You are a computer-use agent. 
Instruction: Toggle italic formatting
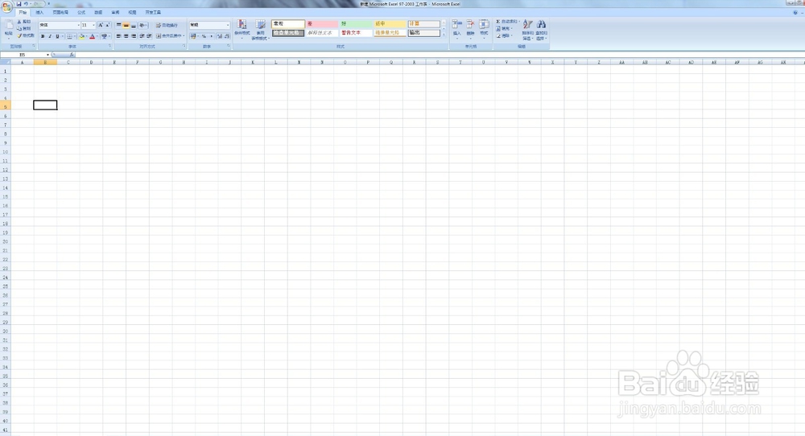pyautogui.click(x=50, y=36)
